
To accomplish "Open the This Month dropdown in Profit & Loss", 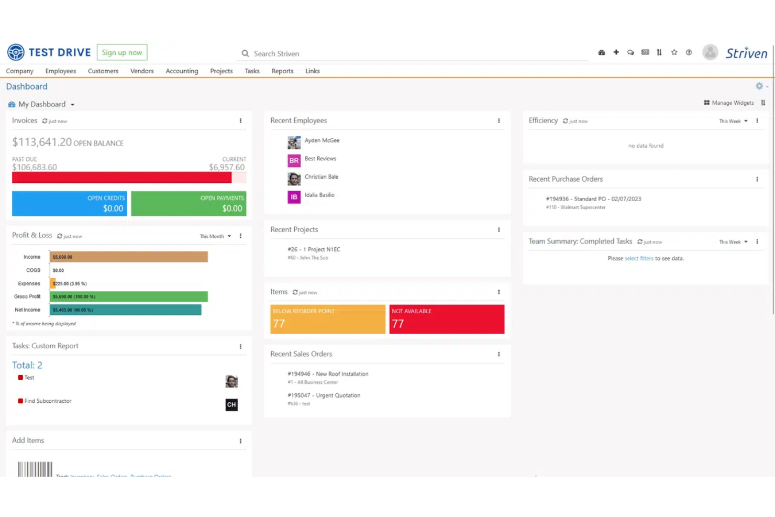I will click(x=214, y=236).
